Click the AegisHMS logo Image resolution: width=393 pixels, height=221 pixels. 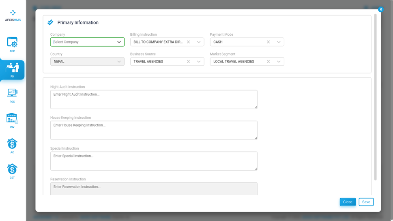[13, 15]
